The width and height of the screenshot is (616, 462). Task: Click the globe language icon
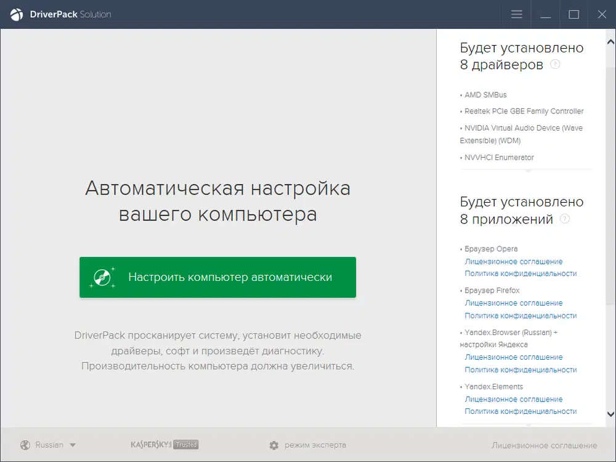25,445
